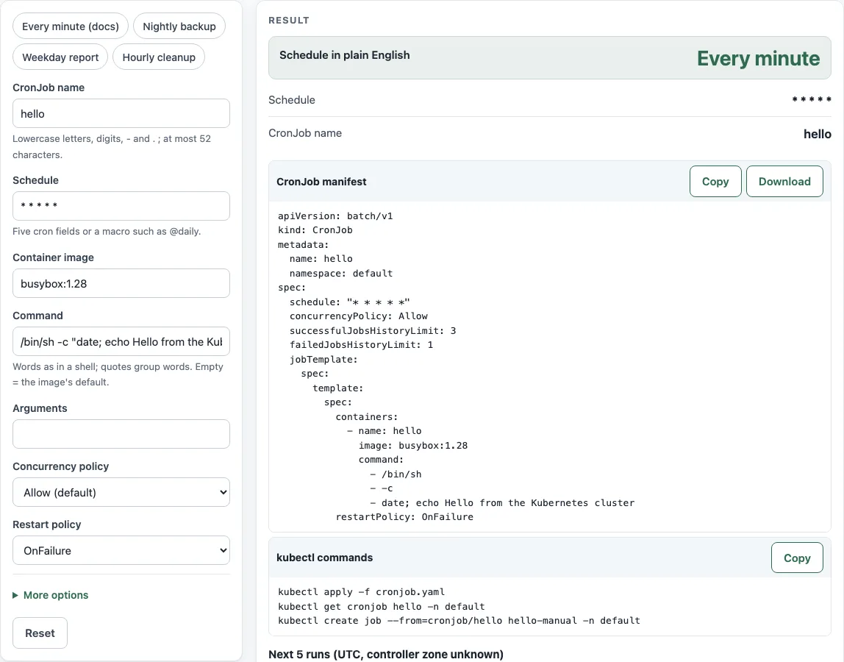Click the 'Schedule in plain English' label
The image size is (844, 662).
tap(345, 55)
